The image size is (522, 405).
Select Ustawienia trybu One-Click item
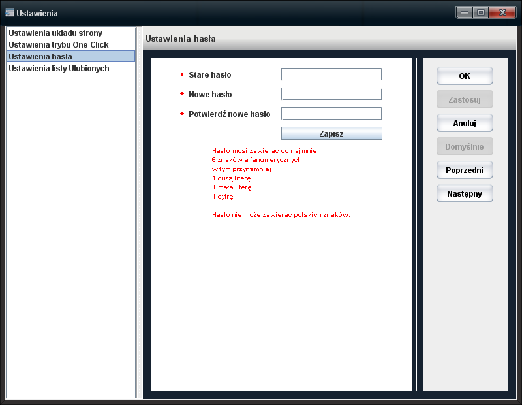click(70, 44)
